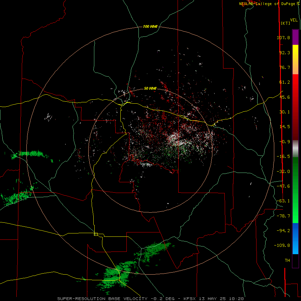Pick the dark green color bar segment
Viewport: 301px width, 301px height.
[295, 171]
